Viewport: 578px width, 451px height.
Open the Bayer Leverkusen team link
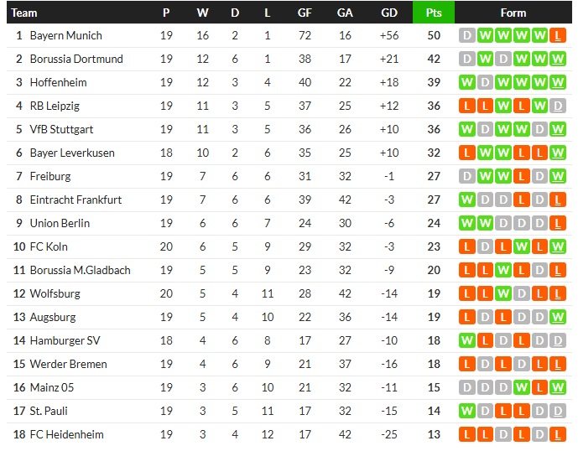coord(72,153)
